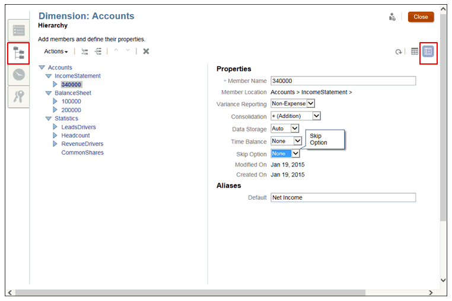
Task: Toggle the properties panel view icon
Action: coord(428,52)
